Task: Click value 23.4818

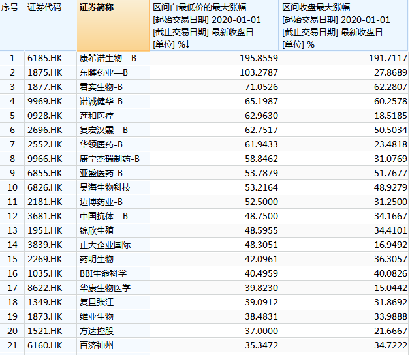Action: coord(390,144)
